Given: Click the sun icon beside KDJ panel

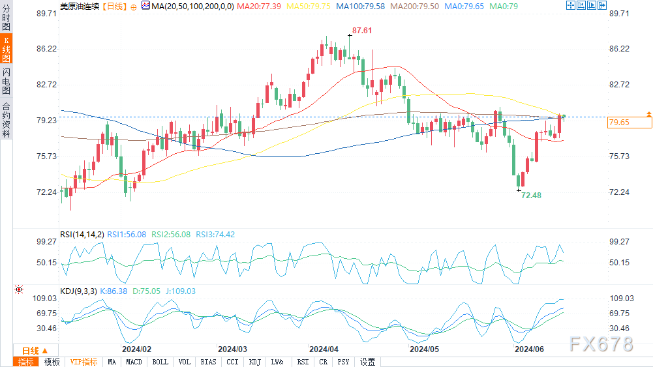Looking at the screenshot, I should point(19,289).
